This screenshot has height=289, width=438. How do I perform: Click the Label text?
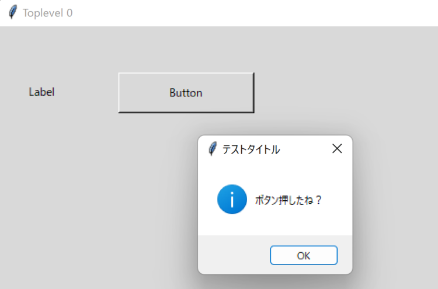coord(41,92)
